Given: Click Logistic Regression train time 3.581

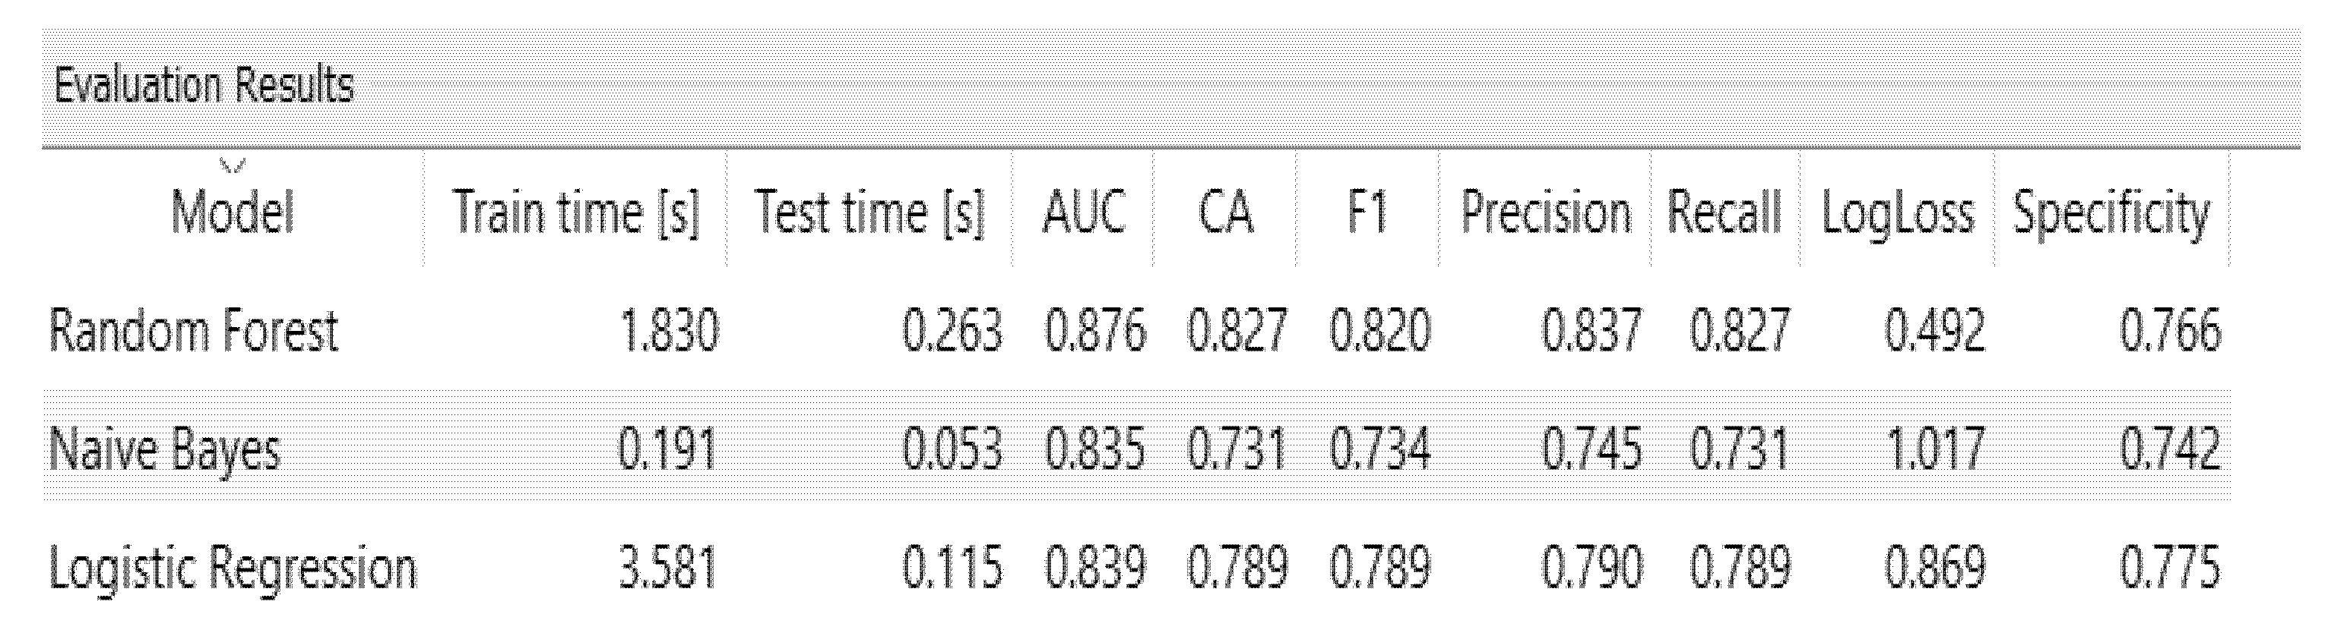Looking at the screenshot, I should (668, 568).
